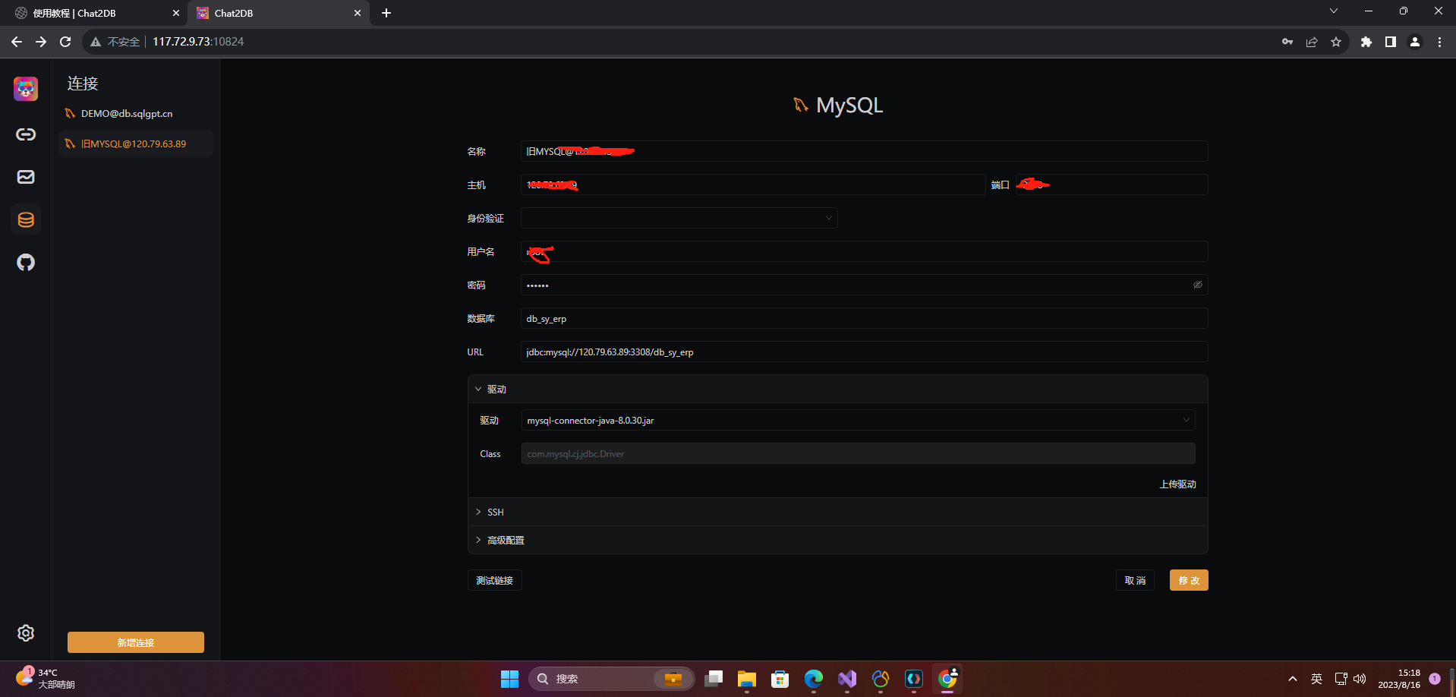Click the browser back arrow
This screenshot has width=1456, height=697.
click(17, 42)
